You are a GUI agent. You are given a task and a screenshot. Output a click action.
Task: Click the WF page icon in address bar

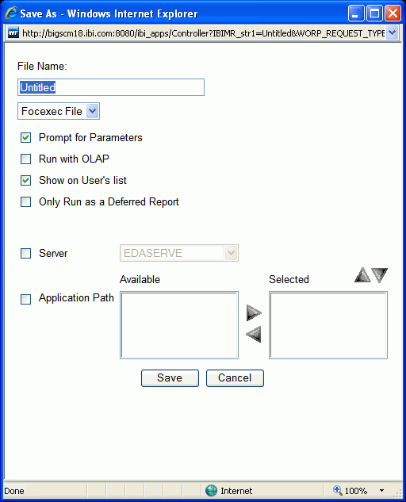tap(13, 33)
